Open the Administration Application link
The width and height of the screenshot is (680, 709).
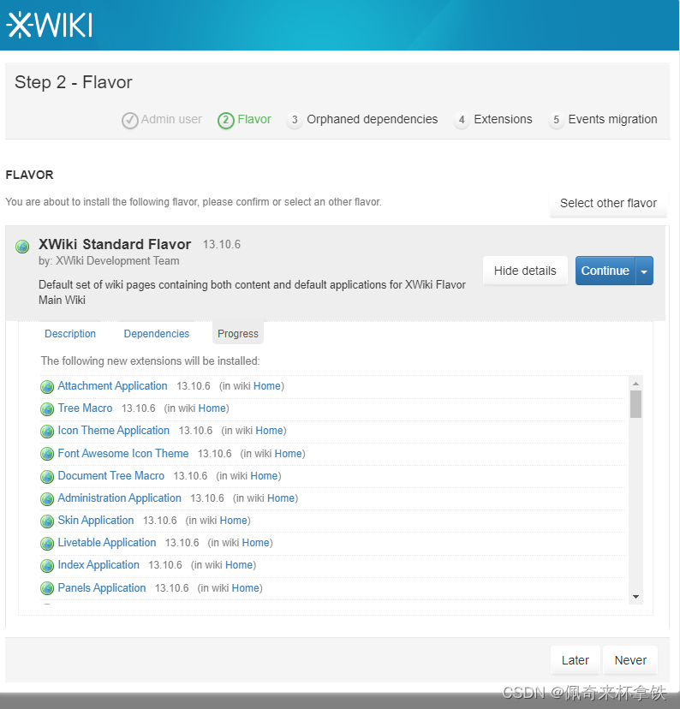tap(119, 497)
